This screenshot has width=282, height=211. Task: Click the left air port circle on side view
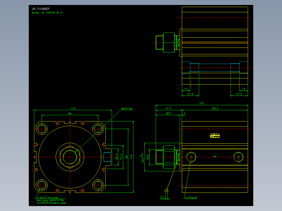pyautogui.click(x=191, y=157)
